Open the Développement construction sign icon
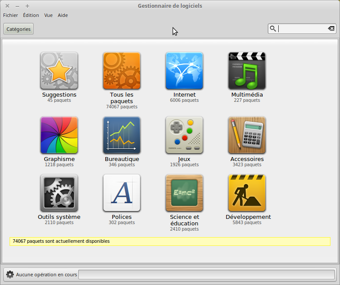Screen dimensions: 340x285 [247, 193]
